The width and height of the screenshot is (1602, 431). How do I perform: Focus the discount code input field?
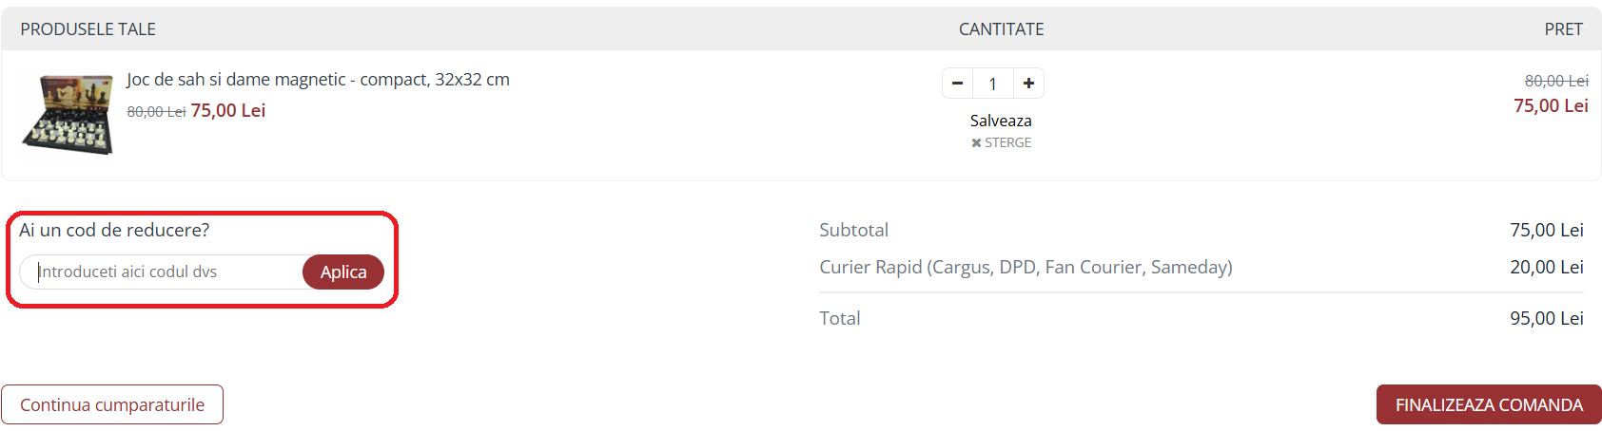162,272
